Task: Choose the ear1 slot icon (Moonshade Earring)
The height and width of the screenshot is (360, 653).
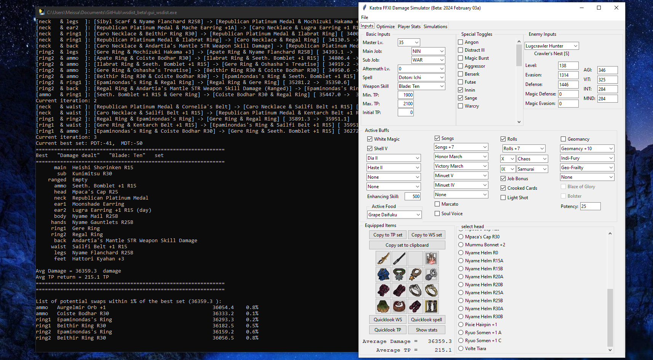Action: (415, 274)
